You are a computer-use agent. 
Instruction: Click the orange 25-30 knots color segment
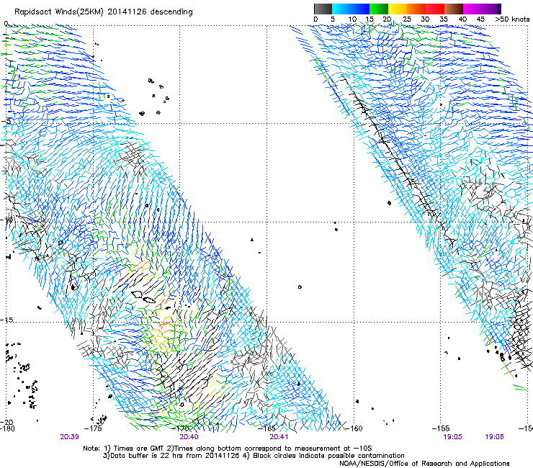click(416, 9)
